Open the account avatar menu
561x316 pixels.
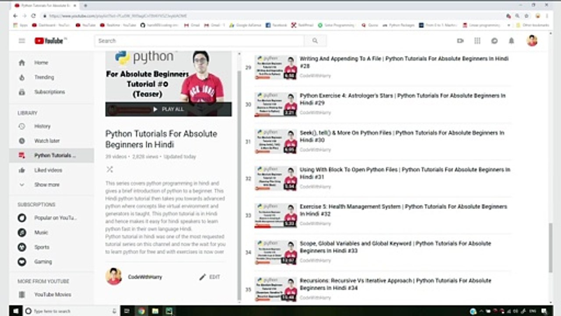[532, 41]
